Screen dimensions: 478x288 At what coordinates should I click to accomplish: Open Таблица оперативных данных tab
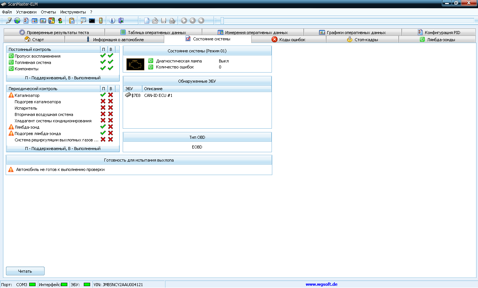[153, 33]
